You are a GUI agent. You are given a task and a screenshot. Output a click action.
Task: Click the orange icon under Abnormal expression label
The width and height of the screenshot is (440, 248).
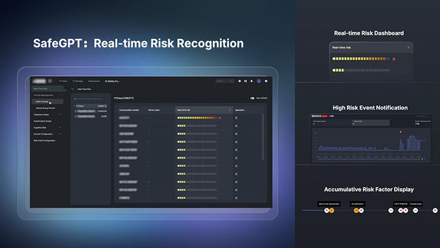click(332, 210)
